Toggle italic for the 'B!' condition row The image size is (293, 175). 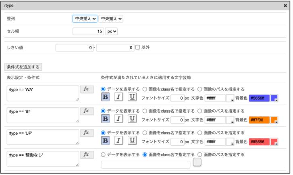pos(118,119)
